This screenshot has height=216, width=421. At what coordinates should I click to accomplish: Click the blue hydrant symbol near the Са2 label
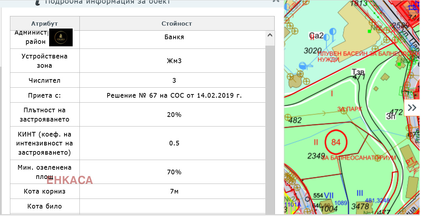tap(333, 32)
